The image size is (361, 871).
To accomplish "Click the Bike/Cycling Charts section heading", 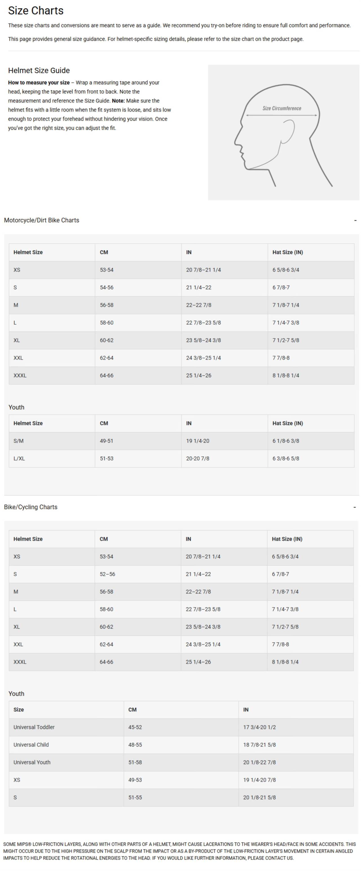I will pyautogui.click(x=31, y=507).
